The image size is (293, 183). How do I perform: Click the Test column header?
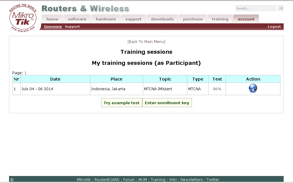click(217, 79)
